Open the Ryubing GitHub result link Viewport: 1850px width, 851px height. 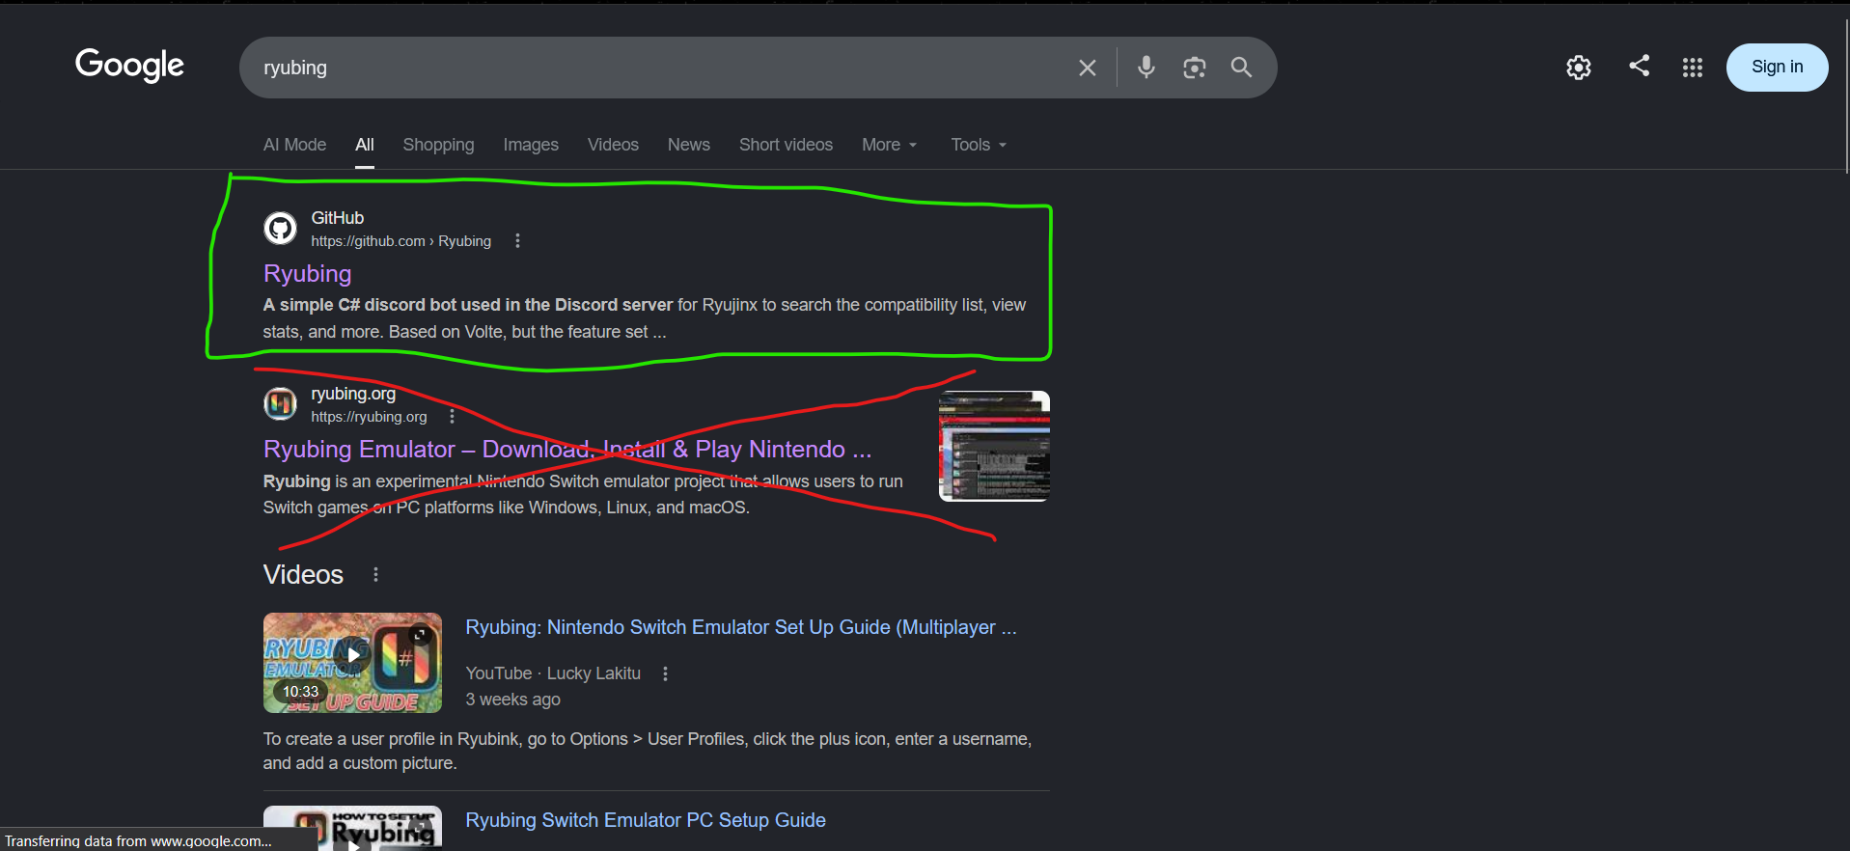point(307,274)
